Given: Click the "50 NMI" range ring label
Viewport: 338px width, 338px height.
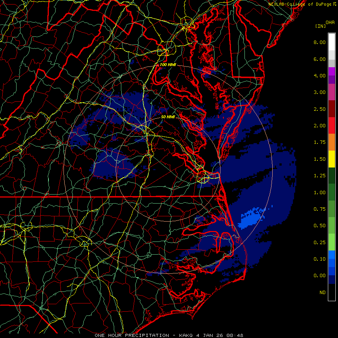Looking at the screenshot, I should click(168, 117).
